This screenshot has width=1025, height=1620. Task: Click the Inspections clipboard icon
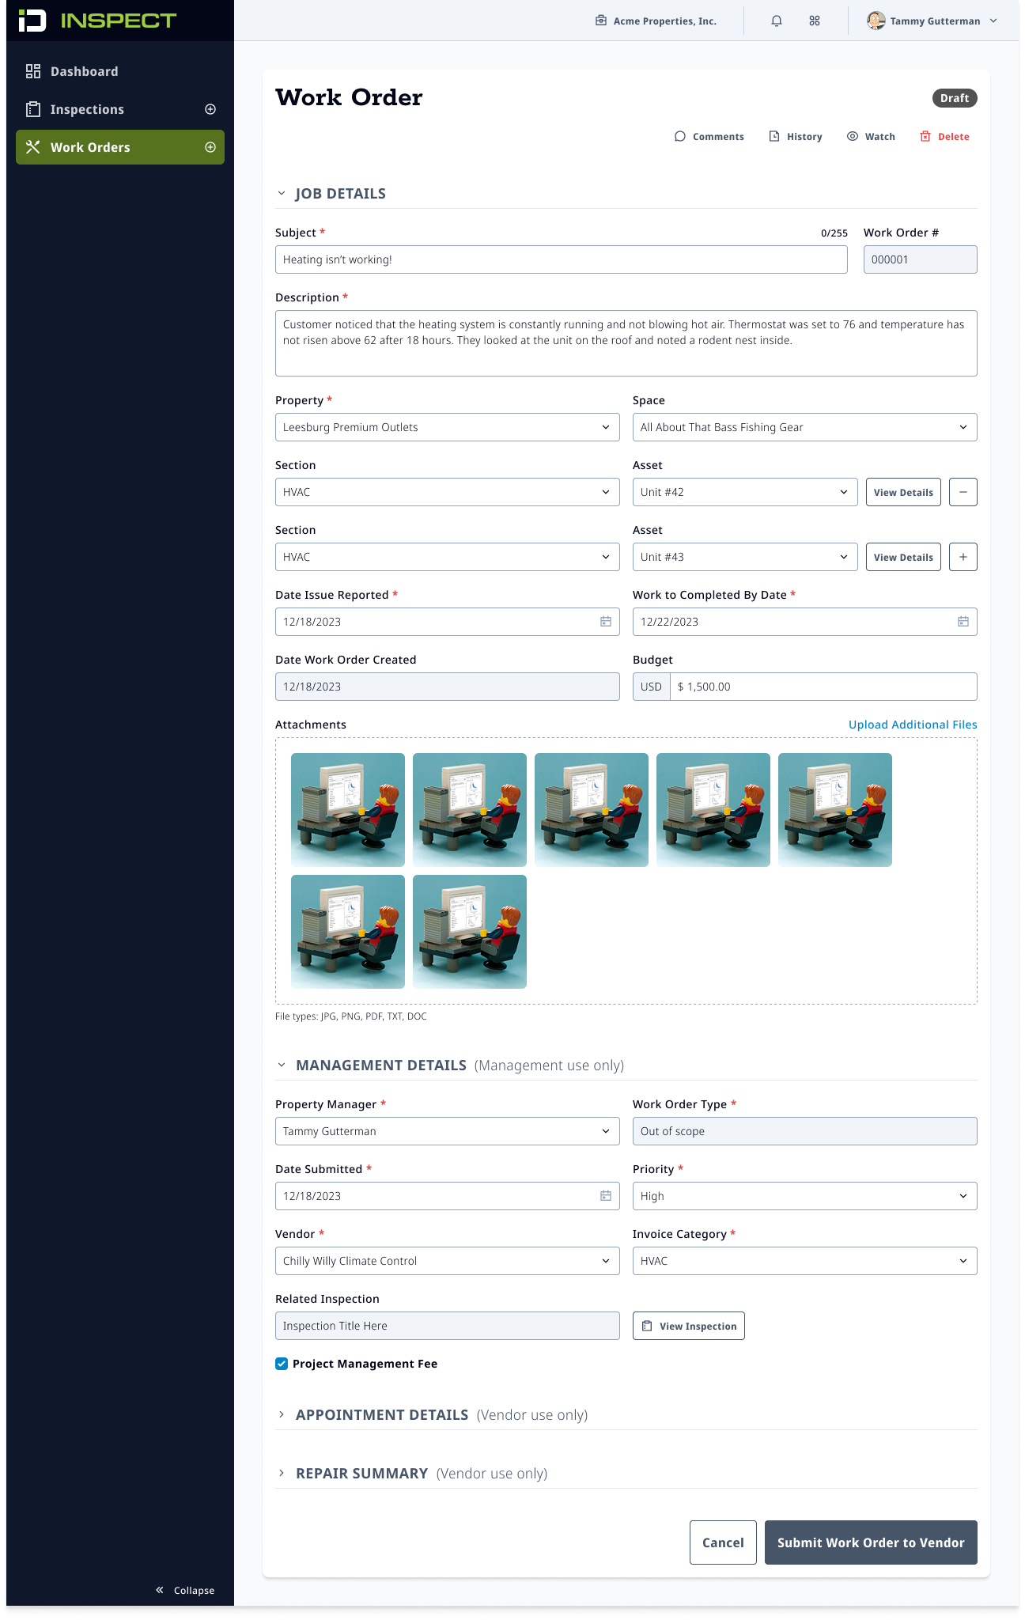pos(33,109)
